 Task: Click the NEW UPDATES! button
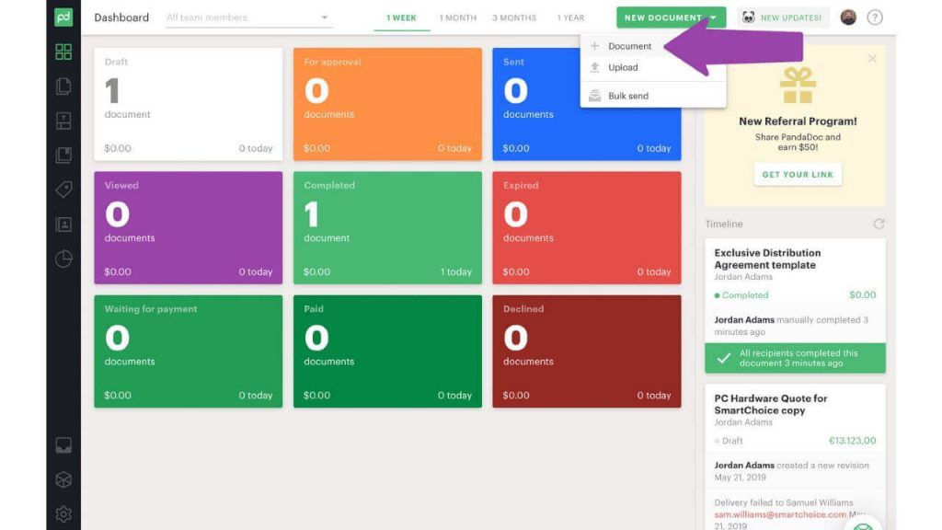pos(784,17)
